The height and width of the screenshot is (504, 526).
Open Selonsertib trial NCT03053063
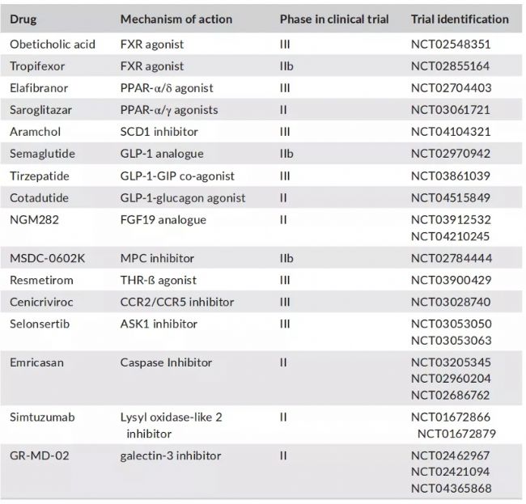click(451, 340)
